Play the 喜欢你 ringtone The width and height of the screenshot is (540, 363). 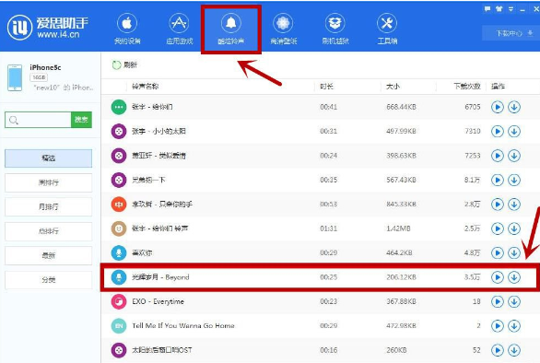click(498, 252)
